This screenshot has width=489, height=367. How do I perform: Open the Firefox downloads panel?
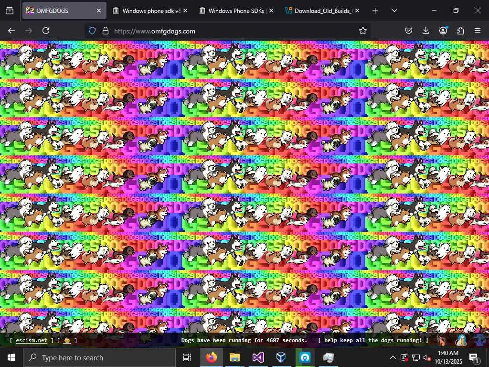click(x=425, y=31)
